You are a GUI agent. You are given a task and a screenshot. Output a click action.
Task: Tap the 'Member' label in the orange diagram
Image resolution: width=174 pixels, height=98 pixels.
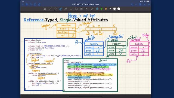click(x=66, y=25)
